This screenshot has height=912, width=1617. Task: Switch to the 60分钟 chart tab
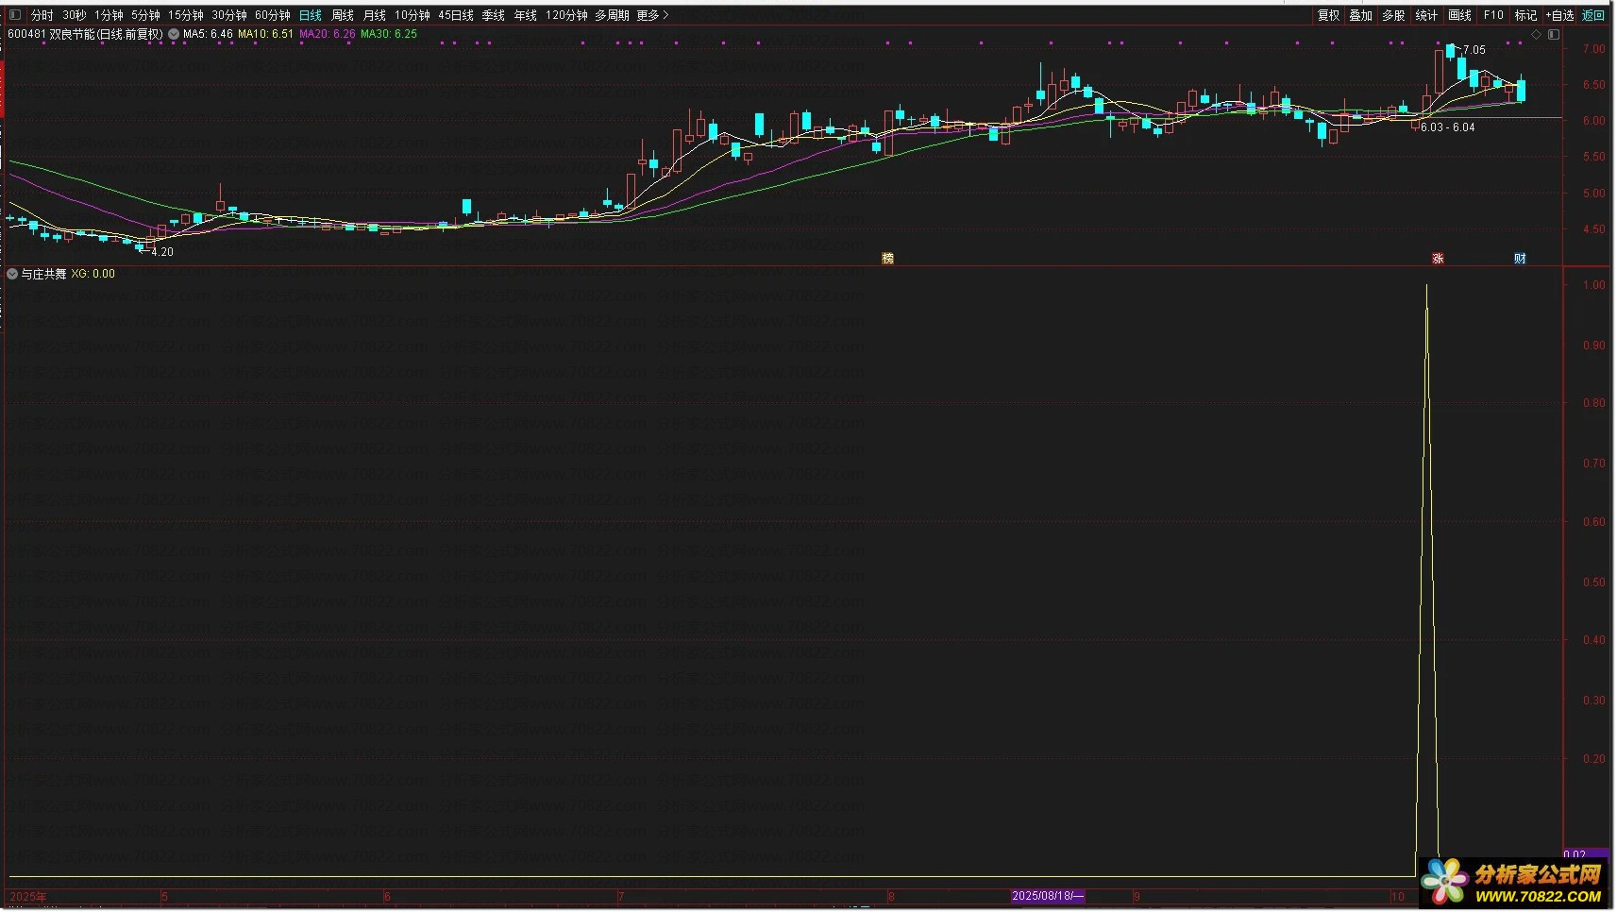272,15
